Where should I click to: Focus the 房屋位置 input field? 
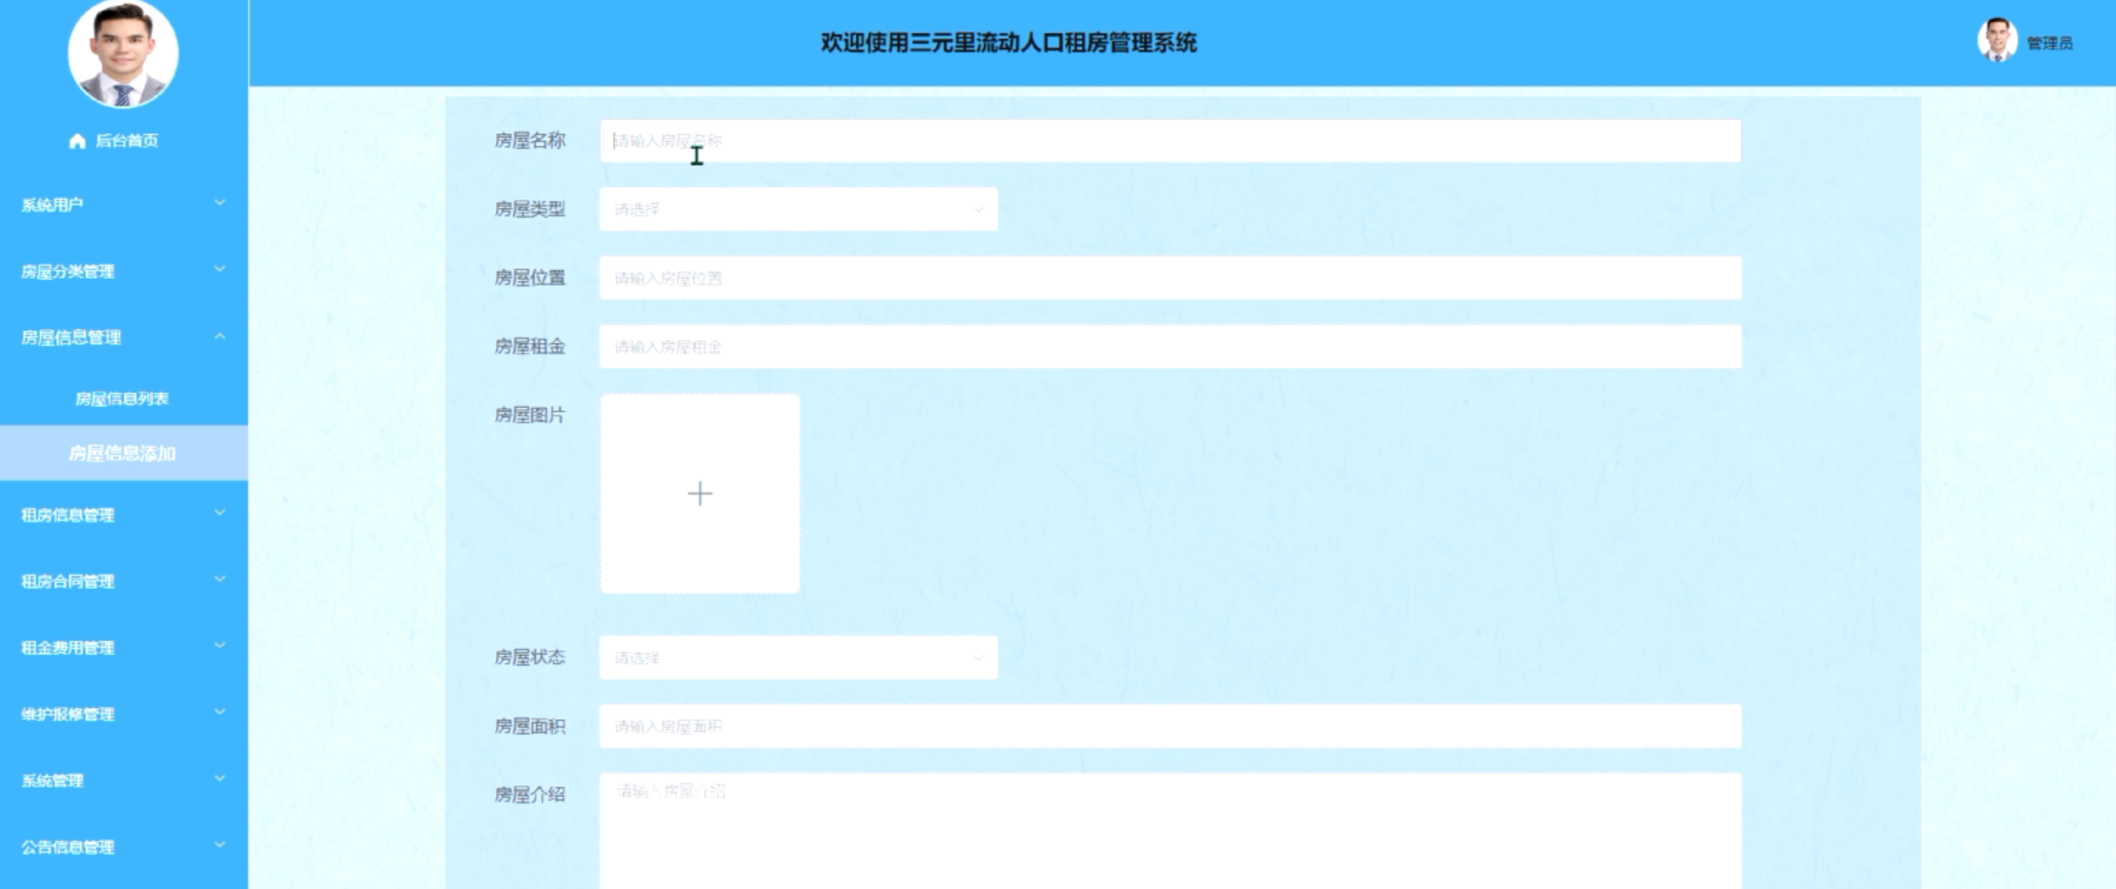1169,278
